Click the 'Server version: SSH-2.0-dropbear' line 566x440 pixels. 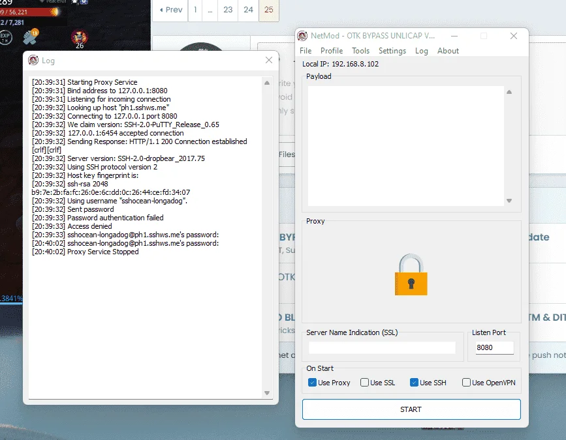tap(118, 158)
